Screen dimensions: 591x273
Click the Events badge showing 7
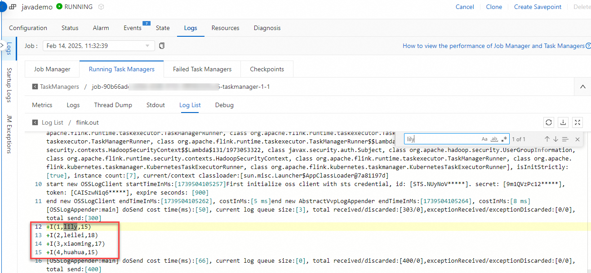[x=146, y=23]
